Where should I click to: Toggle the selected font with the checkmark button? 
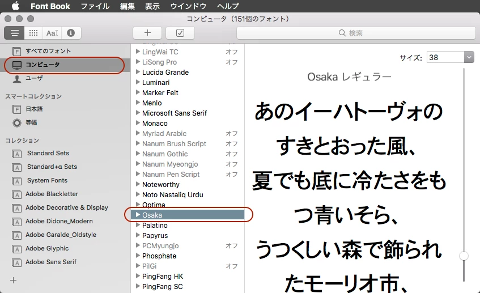pos(180,33)
